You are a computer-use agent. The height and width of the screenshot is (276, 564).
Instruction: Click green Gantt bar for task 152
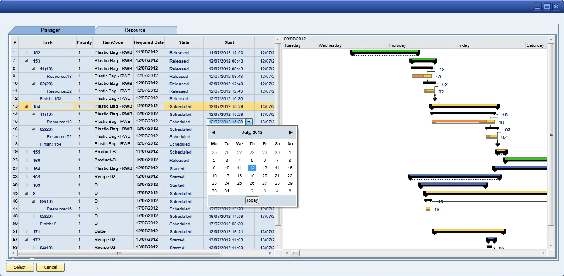[385, 52]
